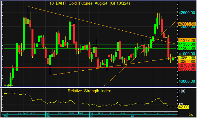Click the green 41200.00 level label
Image resolution: width=197 pixels, height=118 pixels.
pos(186,49)
